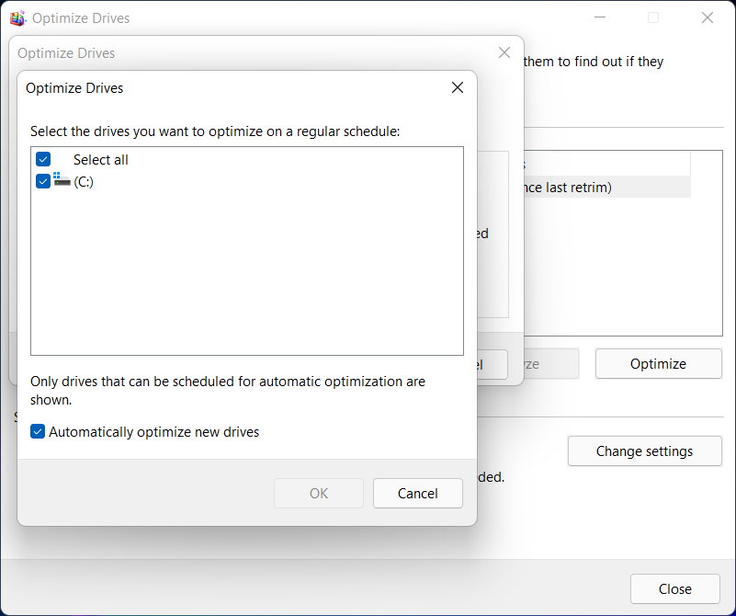Click the C: drive icon in the list
Image resolution: width=736 pixels, height=616 pixels.
pos(62,180)
